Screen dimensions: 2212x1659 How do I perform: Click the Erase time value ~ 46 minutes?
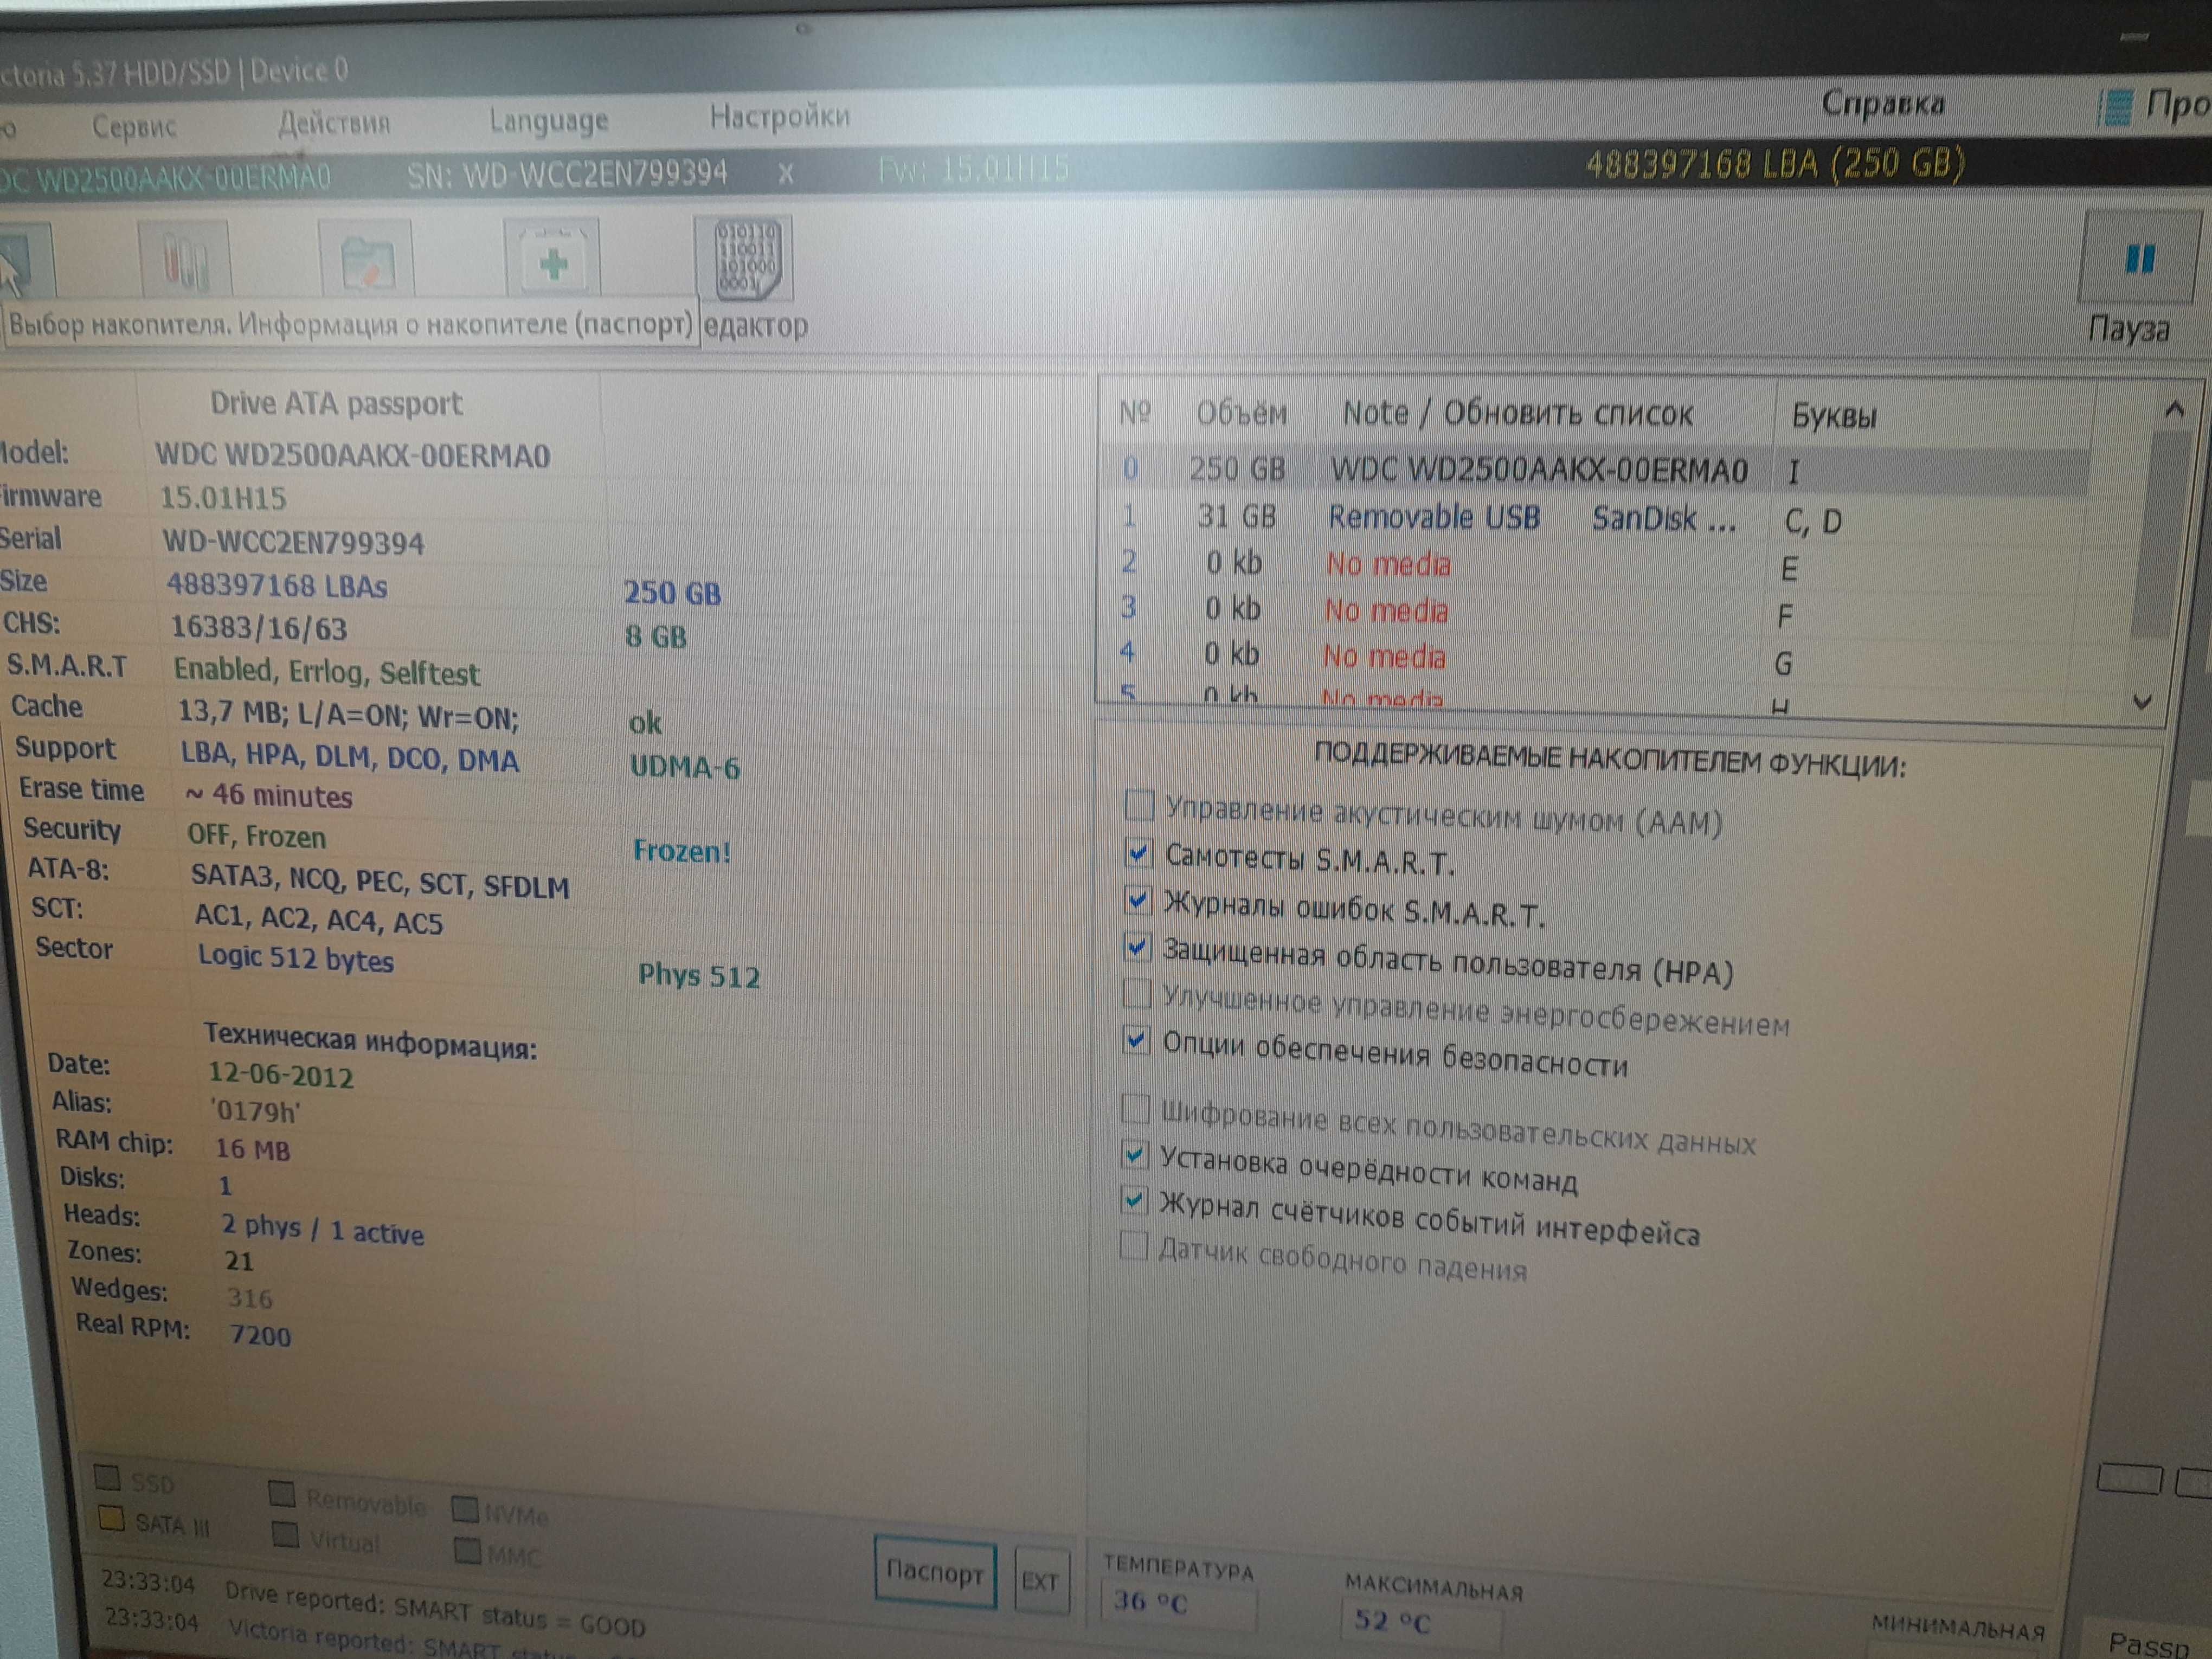click(x=269, y=795)
